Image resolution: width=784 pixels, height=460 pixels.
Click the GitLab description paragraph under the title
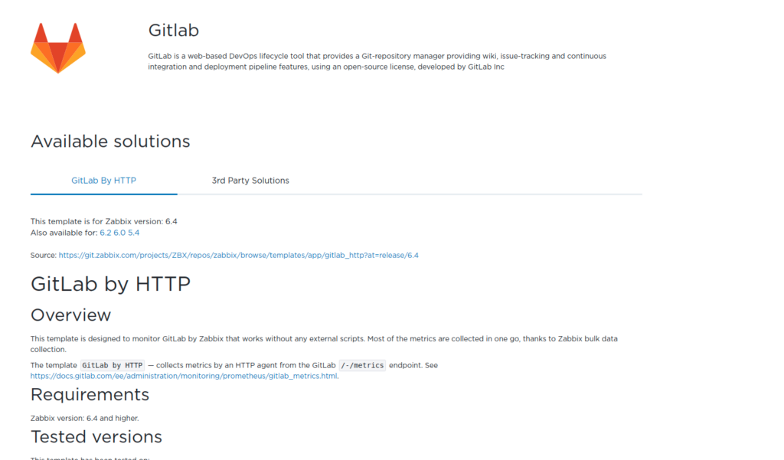click(x=377, y=61)
